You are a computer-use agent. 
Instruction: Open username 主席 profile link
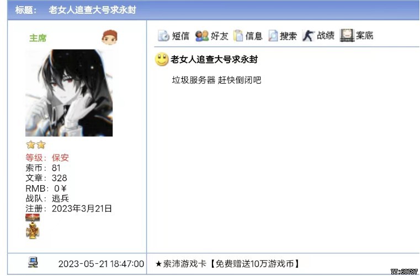[38, 38]
